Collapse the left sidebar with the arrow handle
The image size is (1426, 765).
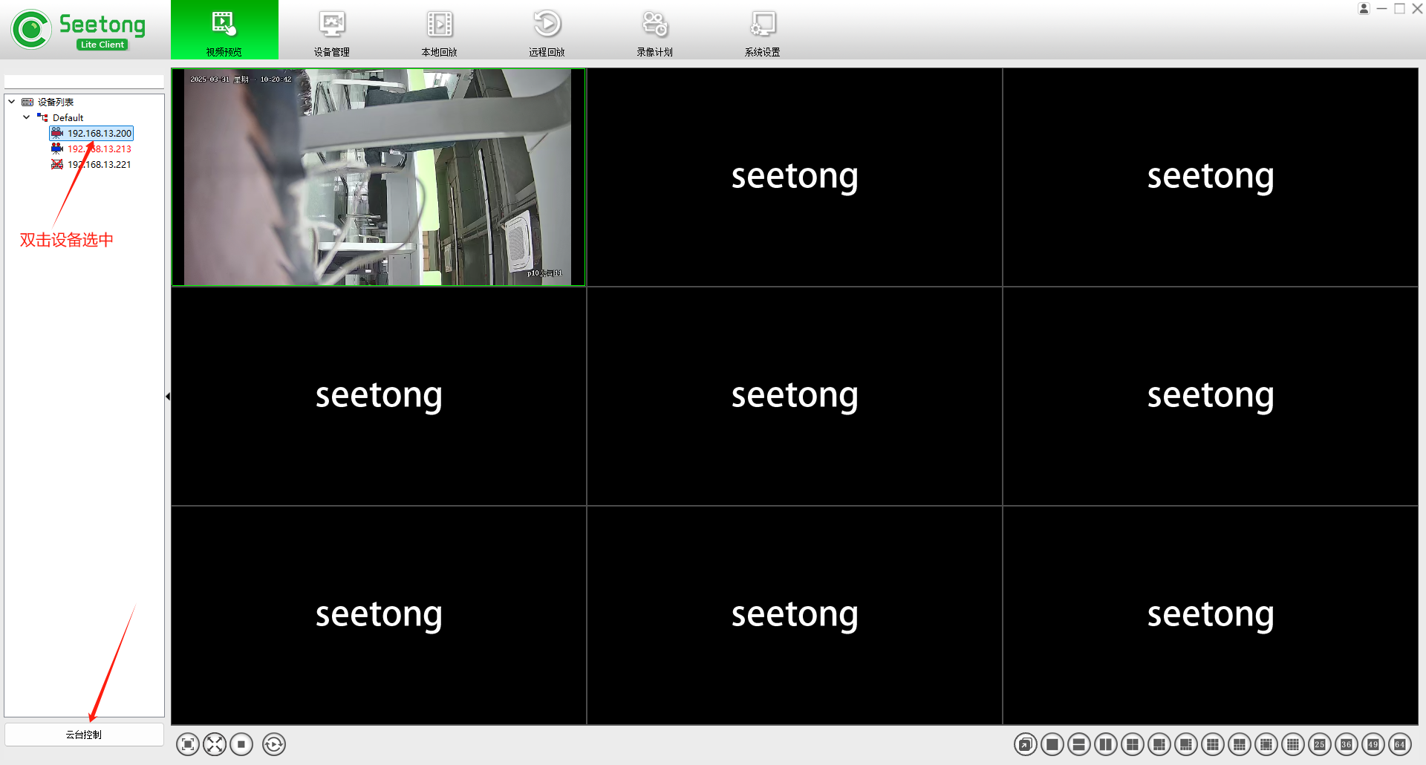168,397
